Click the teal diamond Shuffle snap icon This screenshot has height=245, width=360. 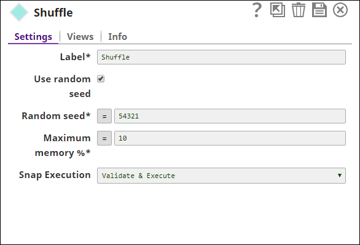[19, 12]
